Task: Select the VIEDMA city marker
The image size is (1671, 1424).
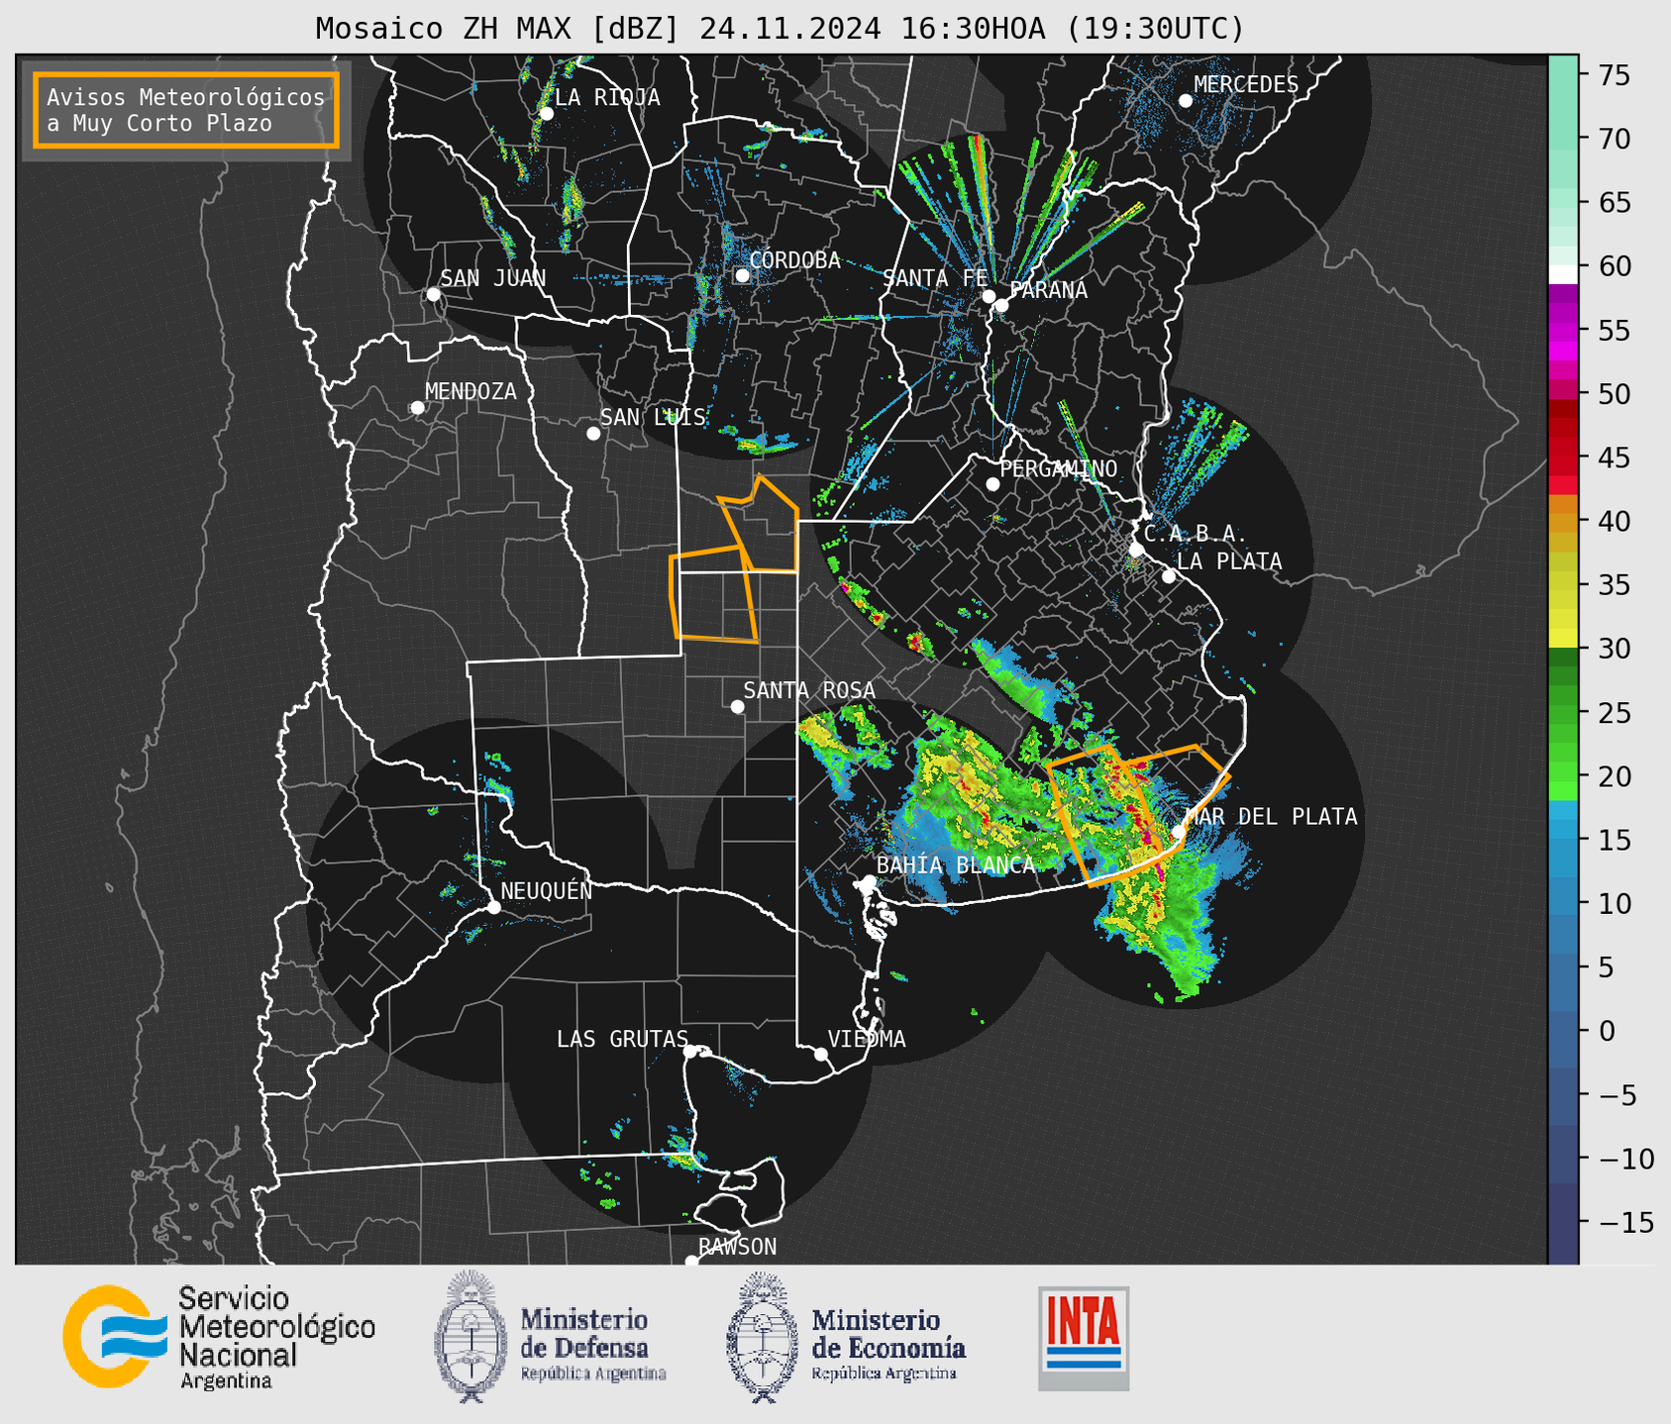Action: coord(821,1055)
